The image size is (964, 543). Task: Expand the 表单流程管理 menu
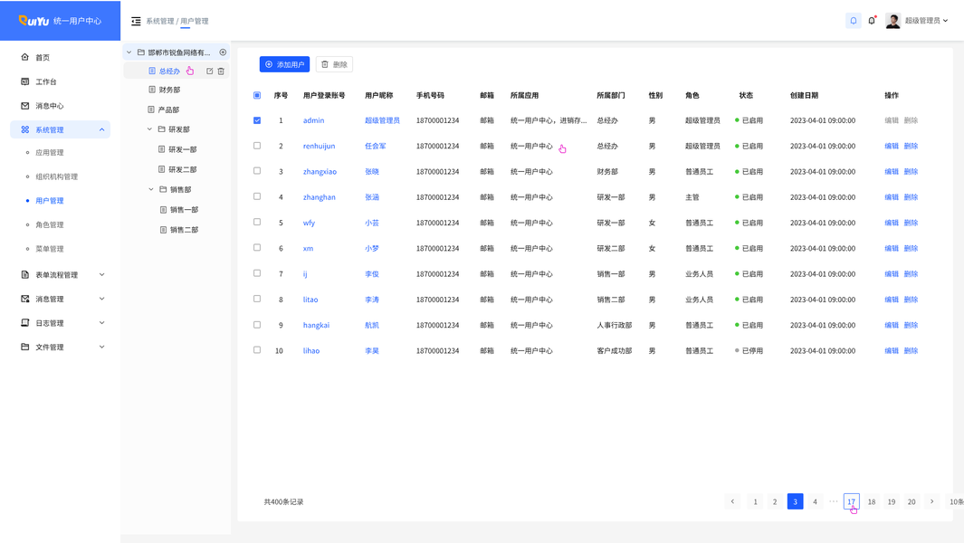pyautogui.click(x=102, y=274)
